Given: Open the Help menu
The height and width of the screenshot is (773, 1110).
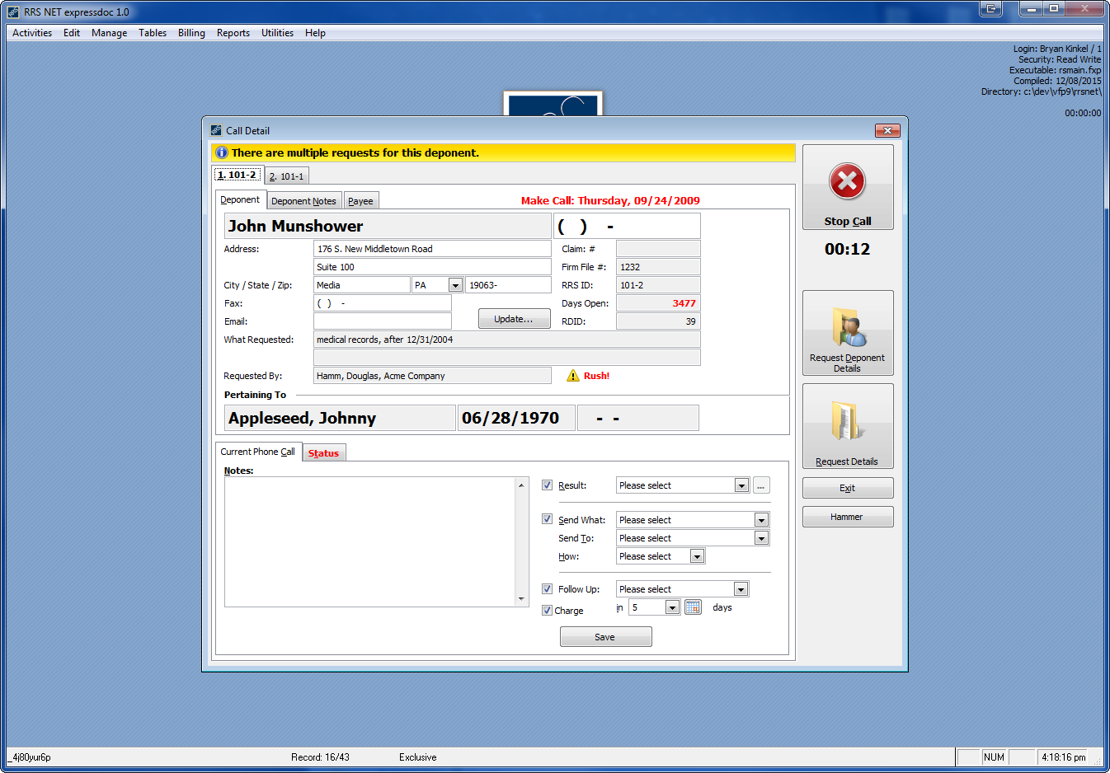Looking at the screenshot, I should point(315,33).
